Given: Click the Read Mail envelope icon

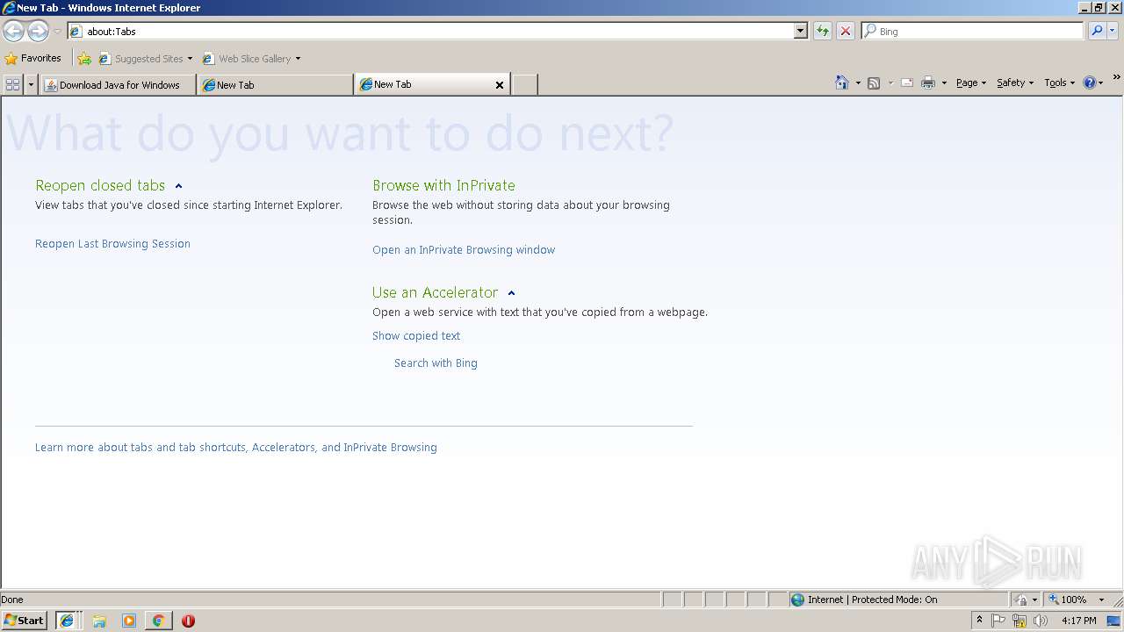Looking at the screenshot, I should pyautogui.click(x=907, y=83).
